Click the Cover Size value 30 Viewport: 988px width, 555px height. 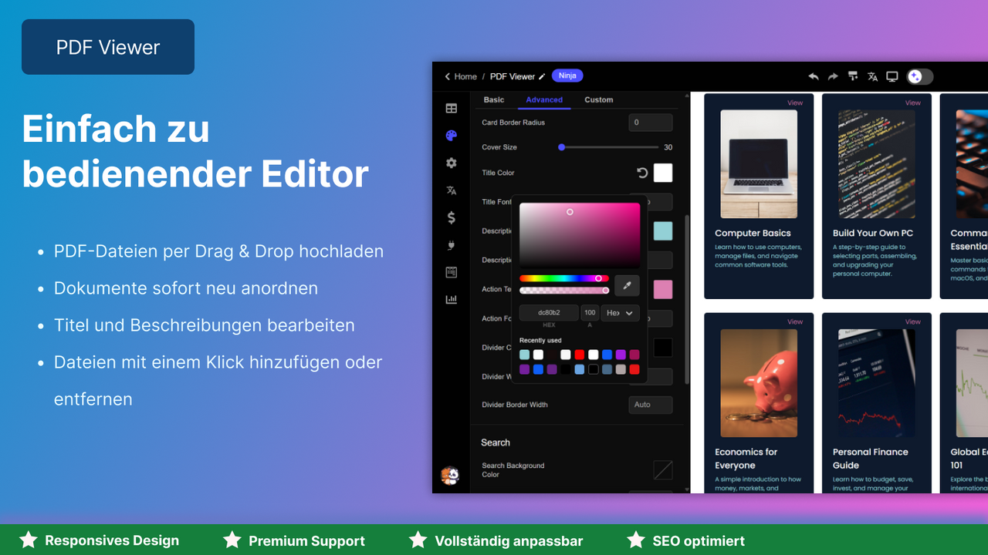point(668,147)
